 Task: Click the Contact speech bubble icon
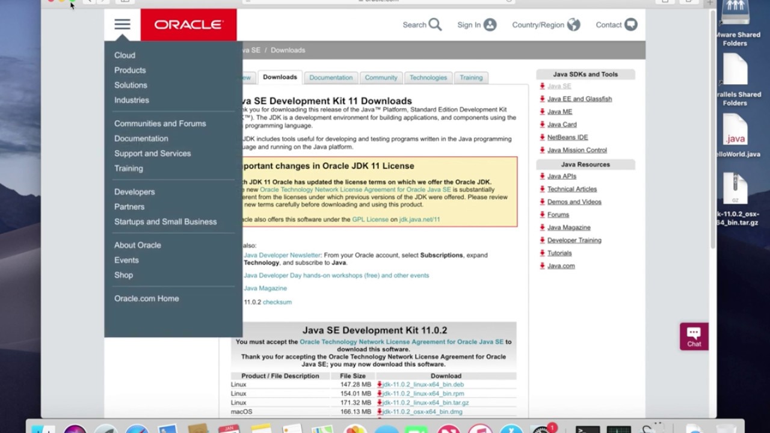tap(631, 25)
